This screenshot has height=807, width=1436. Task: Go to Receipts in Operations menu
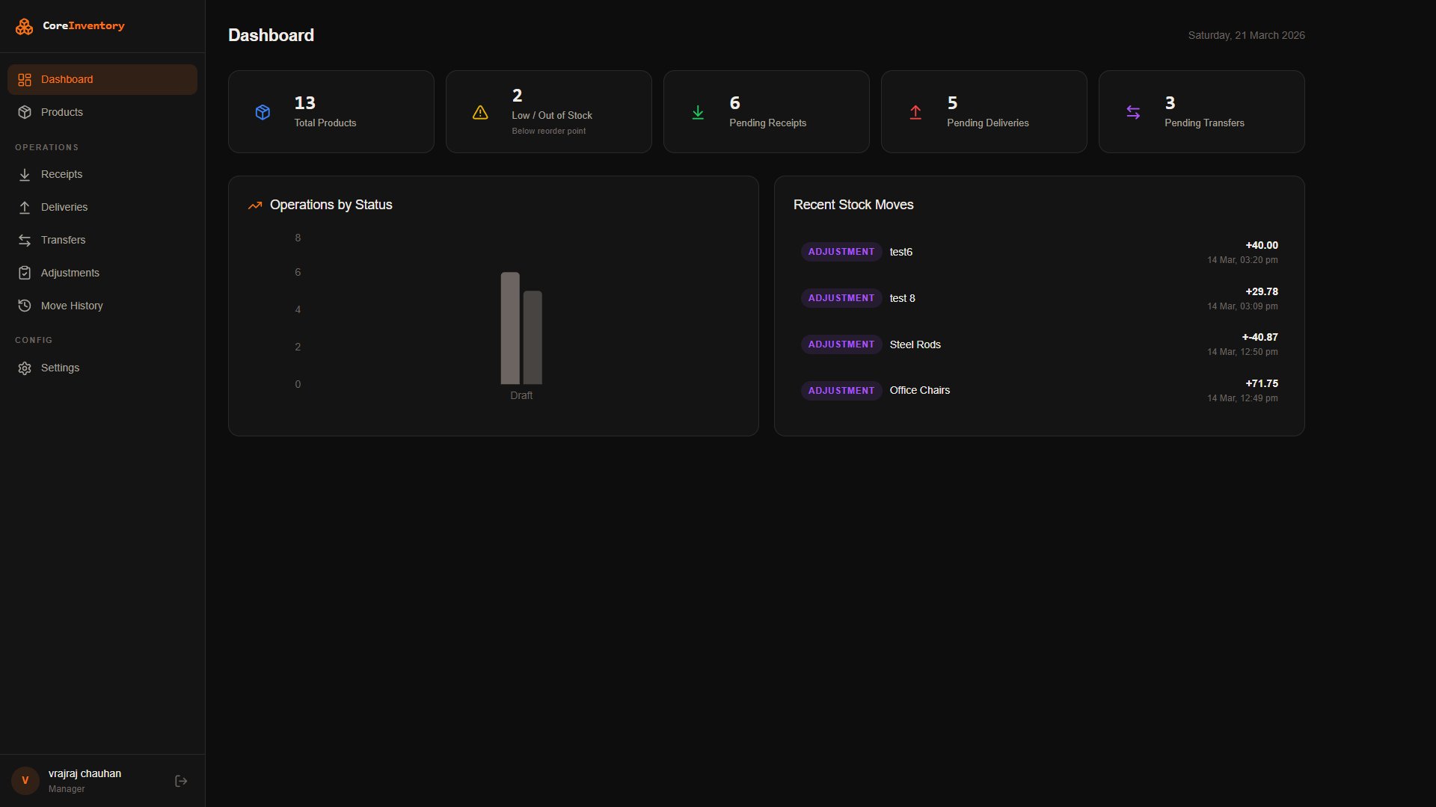(x=61, y=174)
